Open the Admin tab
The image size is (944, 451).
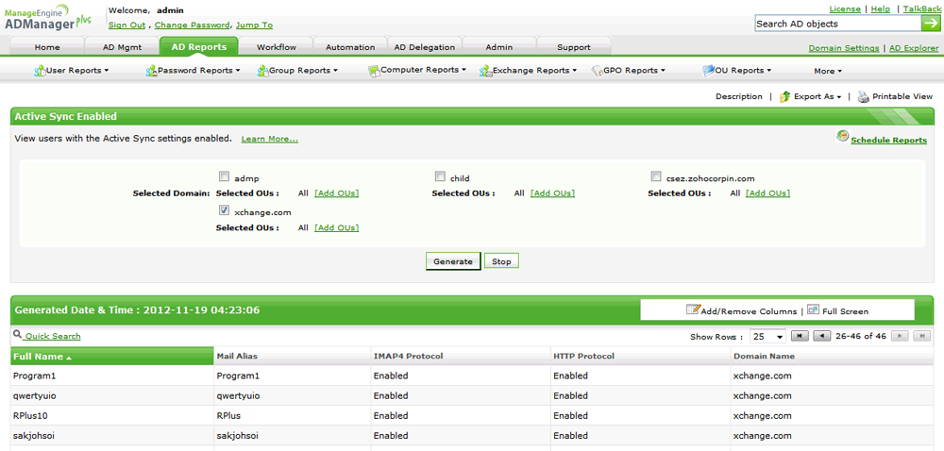pos(499,47)
